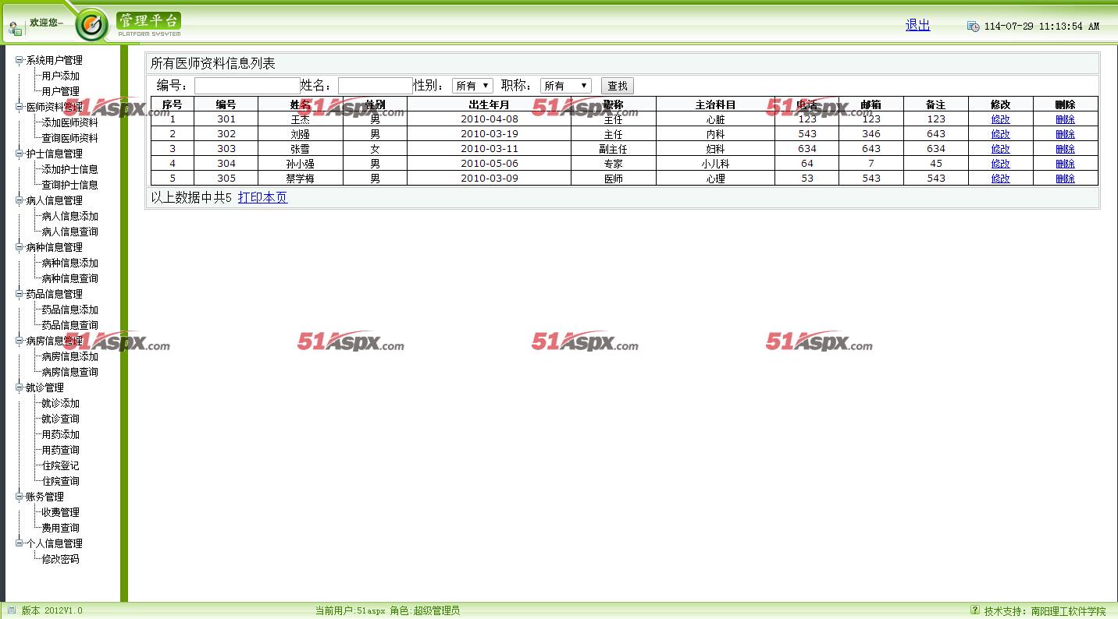Go to 查询医师资料 page
1118x619 pixels.
[x=69, y=138]
